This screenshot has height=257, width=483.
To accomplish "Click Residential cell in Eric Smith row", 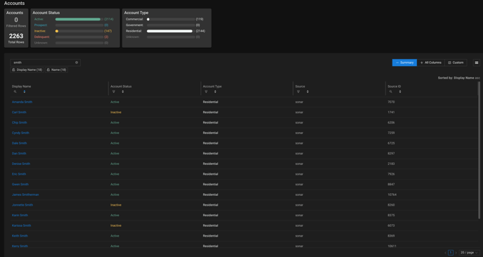I will [210, 174].
